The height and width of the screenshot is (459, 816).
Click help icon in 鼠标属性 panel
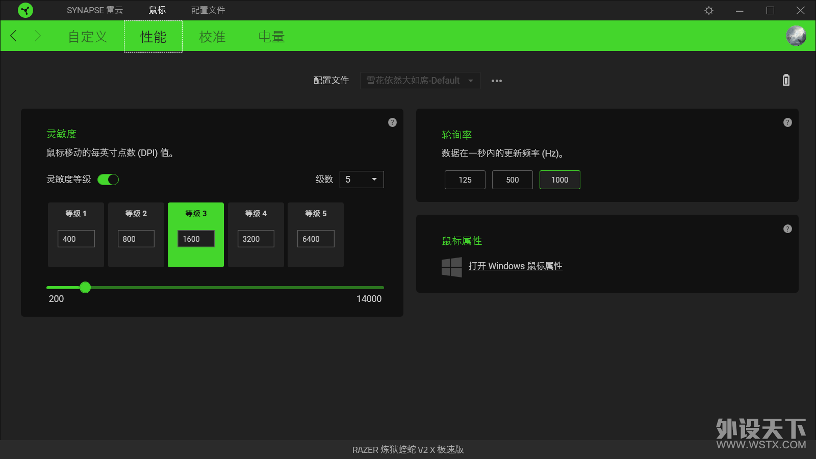coord(787,229)
